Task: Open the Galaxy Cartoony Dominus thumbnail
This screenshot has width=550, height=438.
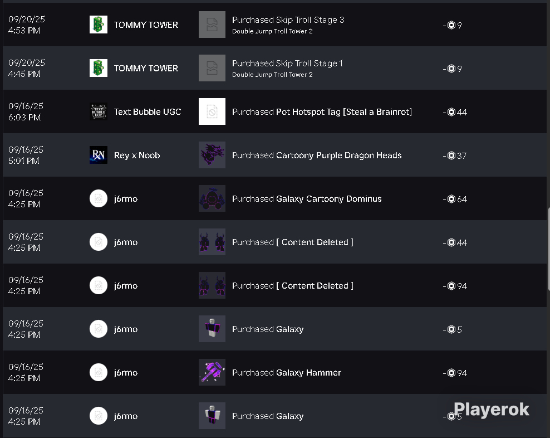Action: click(212, 198)
